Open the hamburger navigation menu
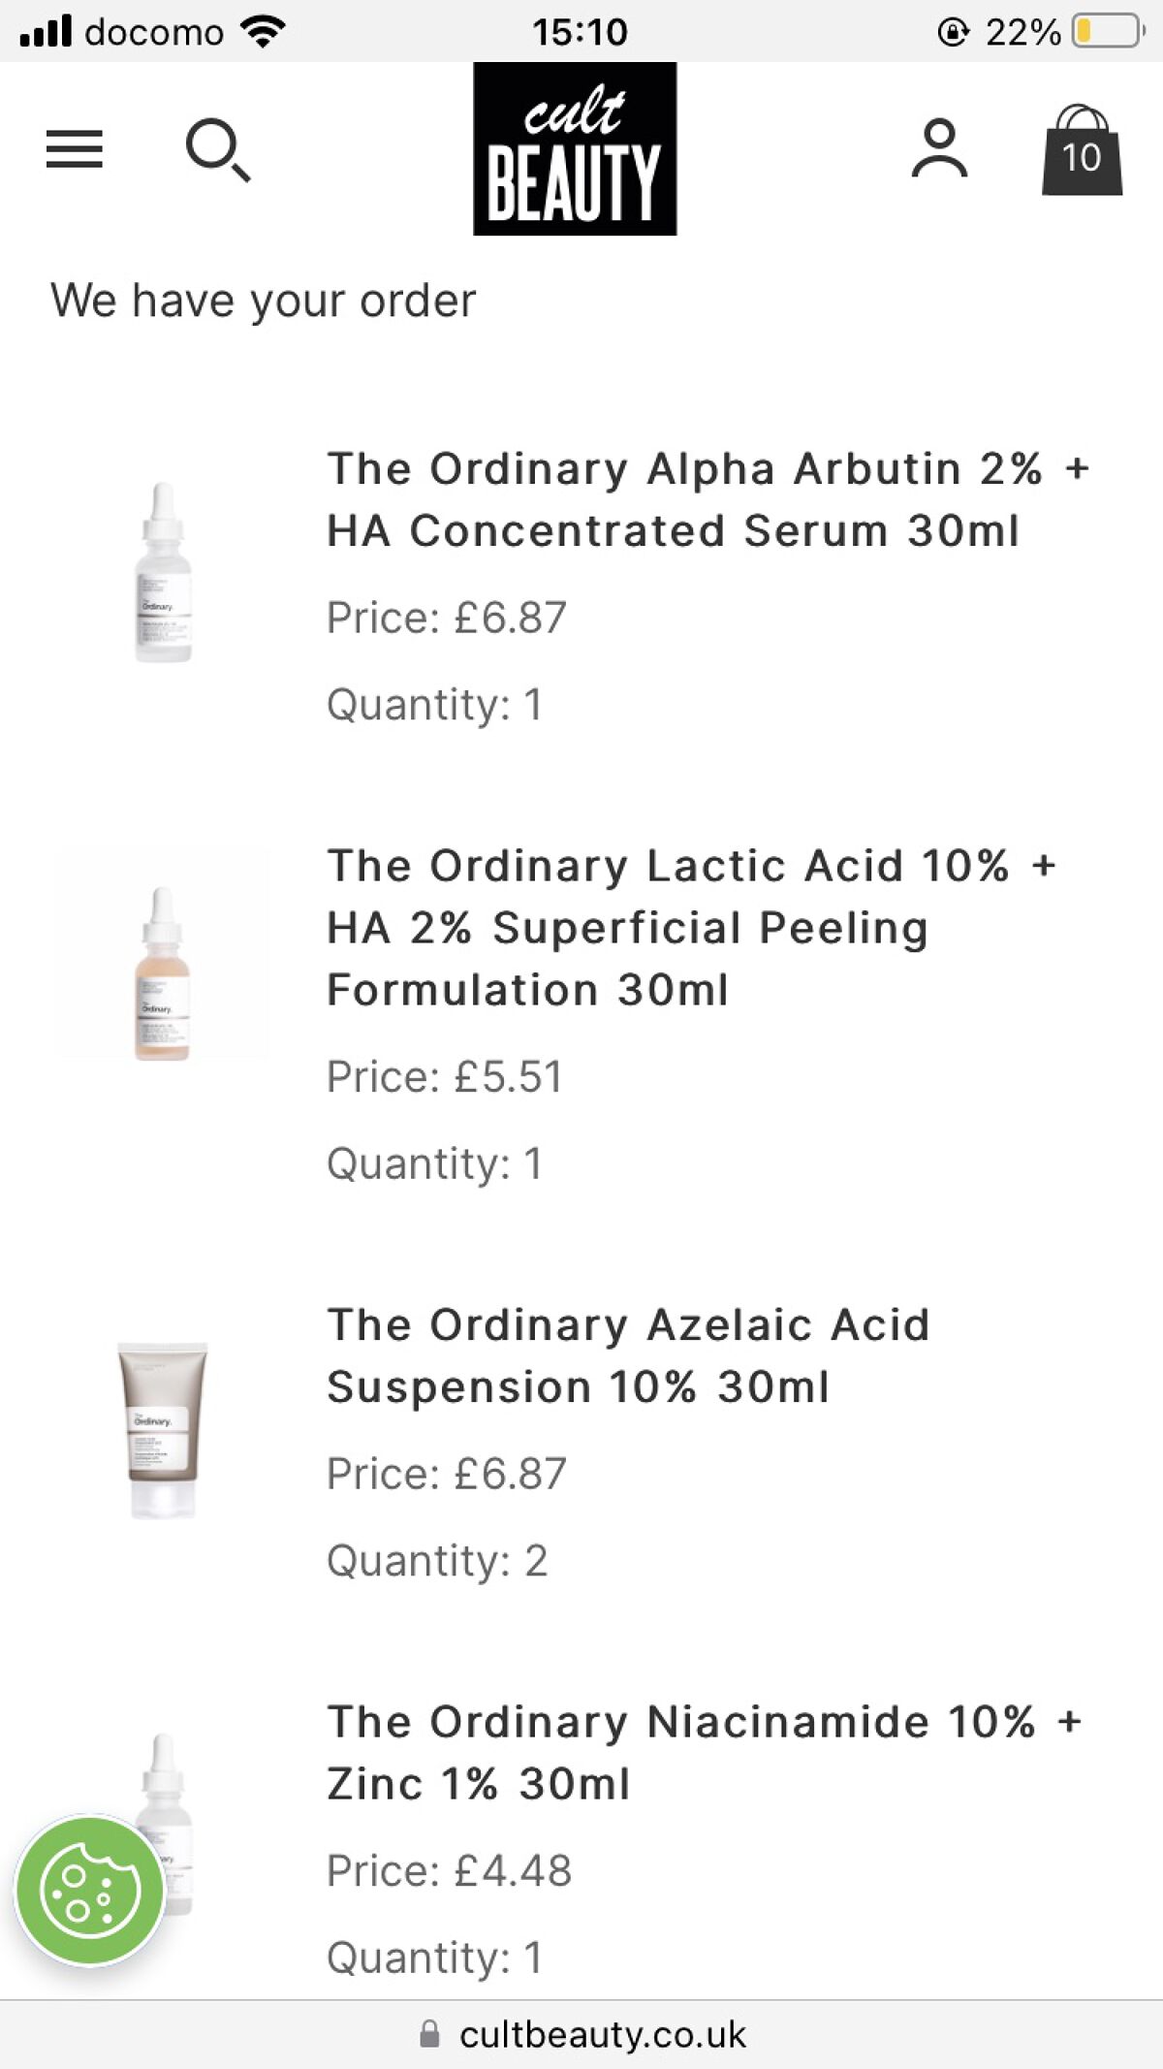 click(x=74, y=149)
